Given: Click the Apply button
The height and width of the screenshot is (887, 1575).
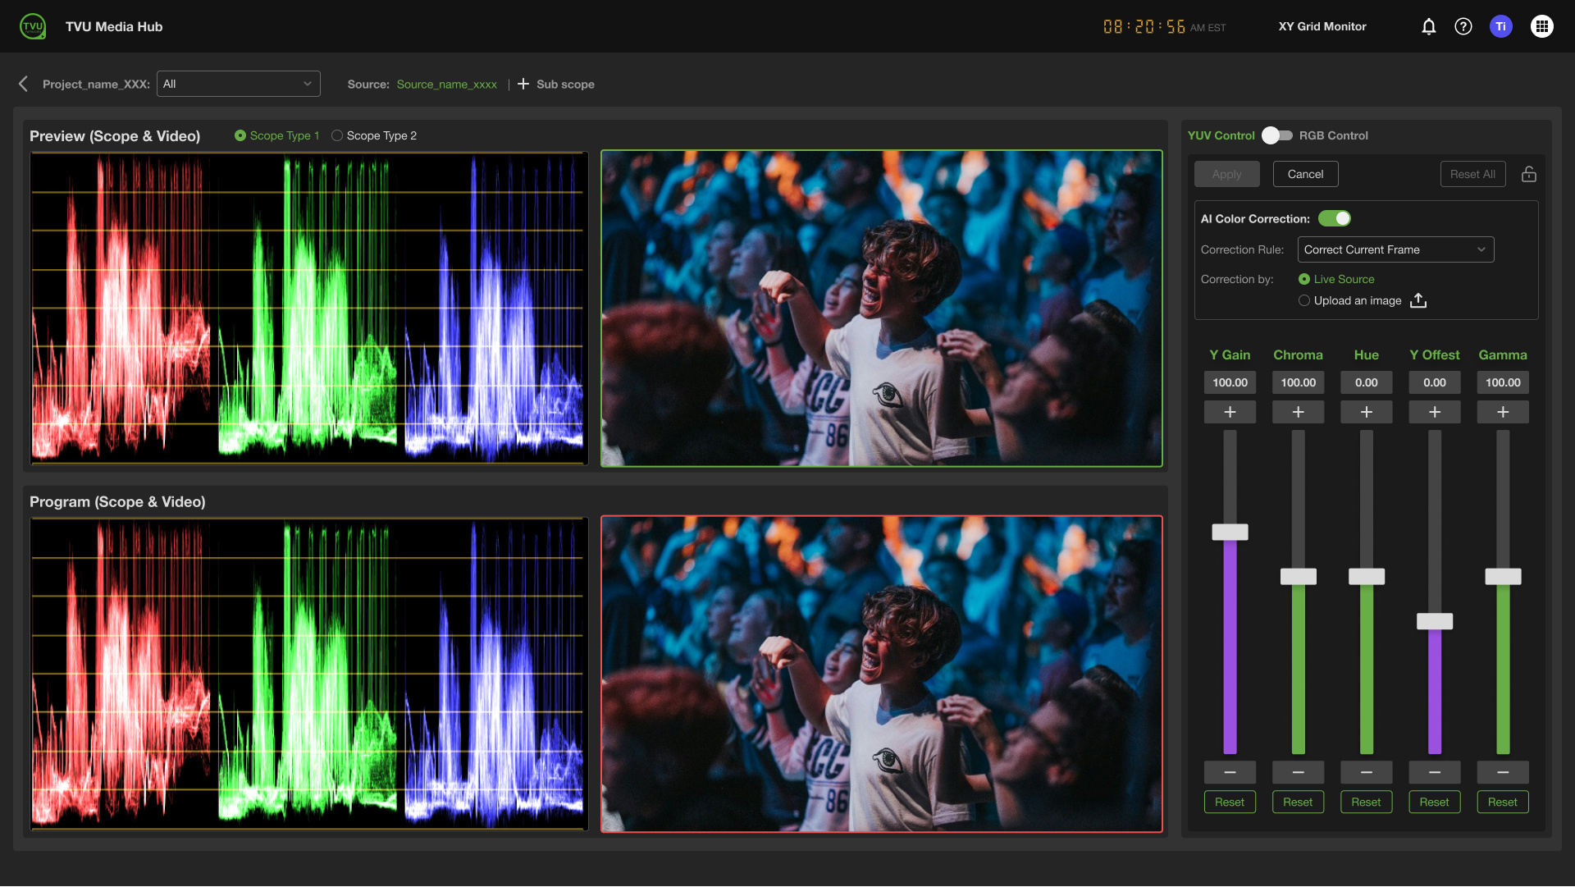Looking at the screenshot, I should coord(1226,174).
